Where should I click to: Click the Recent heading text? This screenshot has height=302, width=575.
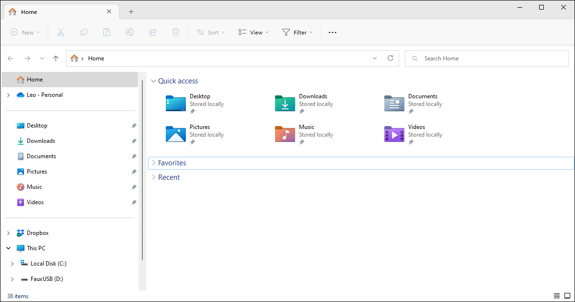pyautogui.click(x=169, y=177)
